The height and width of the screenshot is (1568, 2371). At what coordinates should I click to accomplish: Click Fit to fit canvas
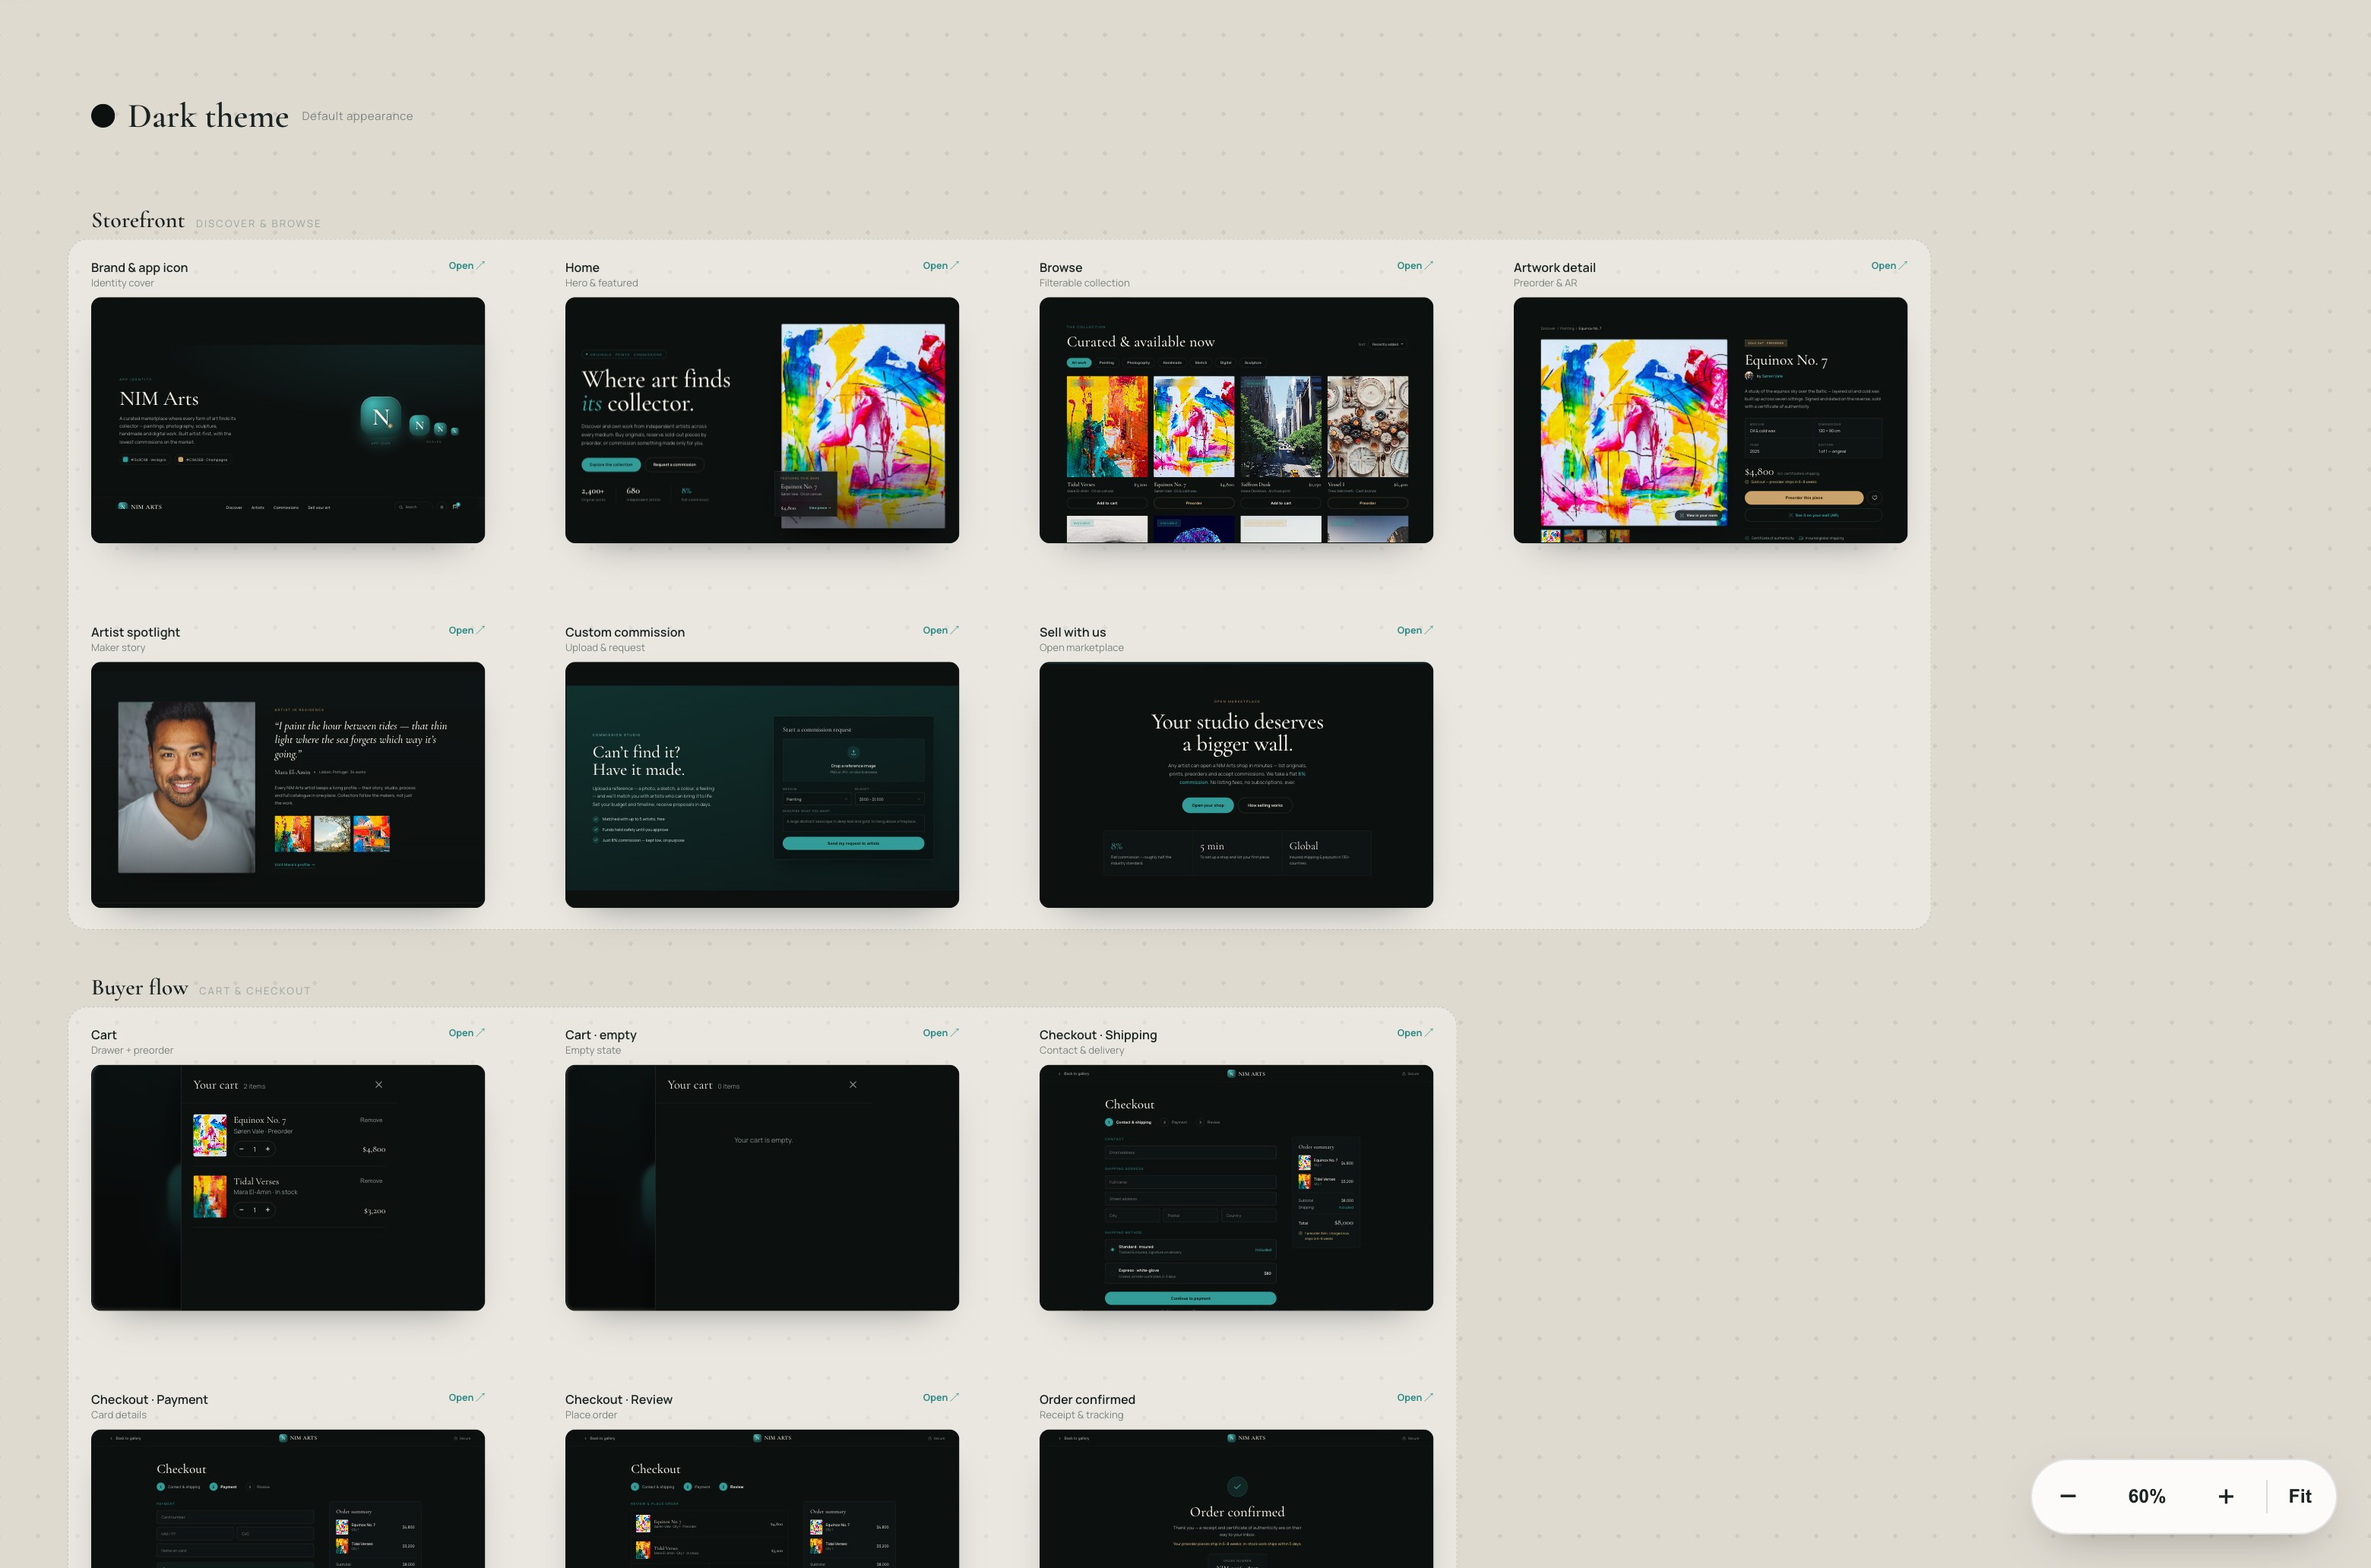(x=2300, y=1496)
